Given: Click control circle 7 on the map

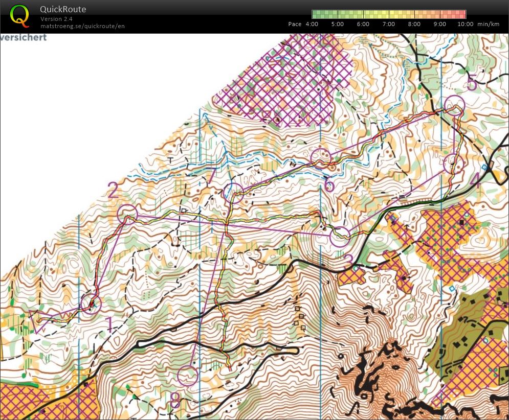Looking at the screenshot, I should (233, 193).
